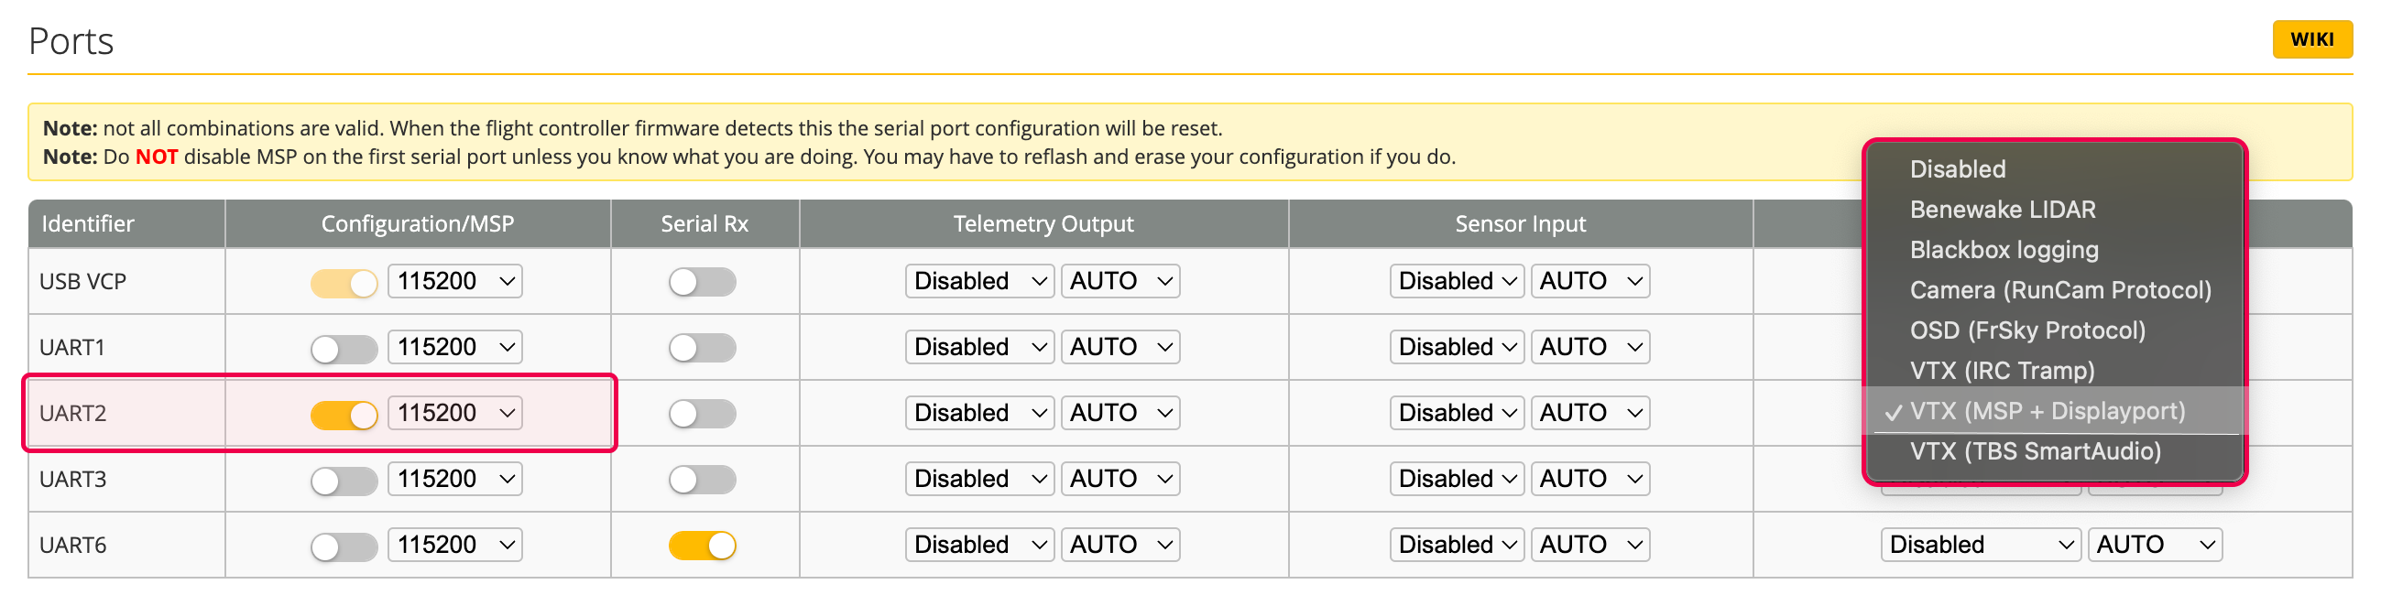The height and width of the screenshot is (606, 2381).
Task: Open UART6 Sensor Input Disabled dropdown
Action: (x=1457, y=545)
